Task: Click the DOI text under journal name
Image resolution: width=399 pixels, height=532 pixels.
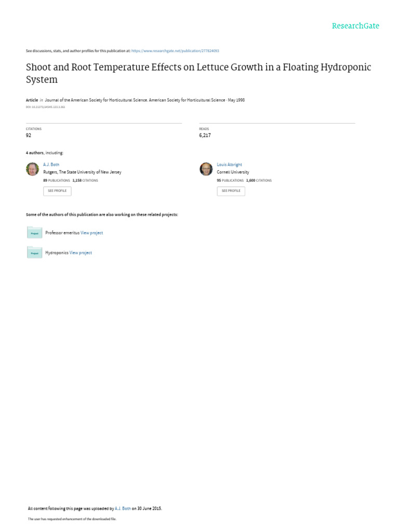Action: tap(46, 107)
